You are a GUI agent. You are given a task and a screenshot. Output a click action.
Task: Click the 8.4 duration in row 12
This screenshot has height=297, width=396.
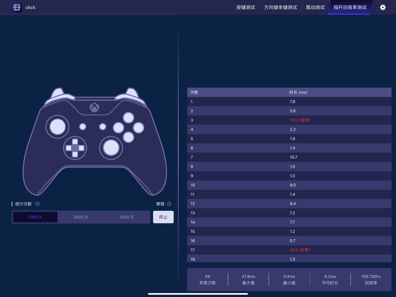[x=293, y=204]
